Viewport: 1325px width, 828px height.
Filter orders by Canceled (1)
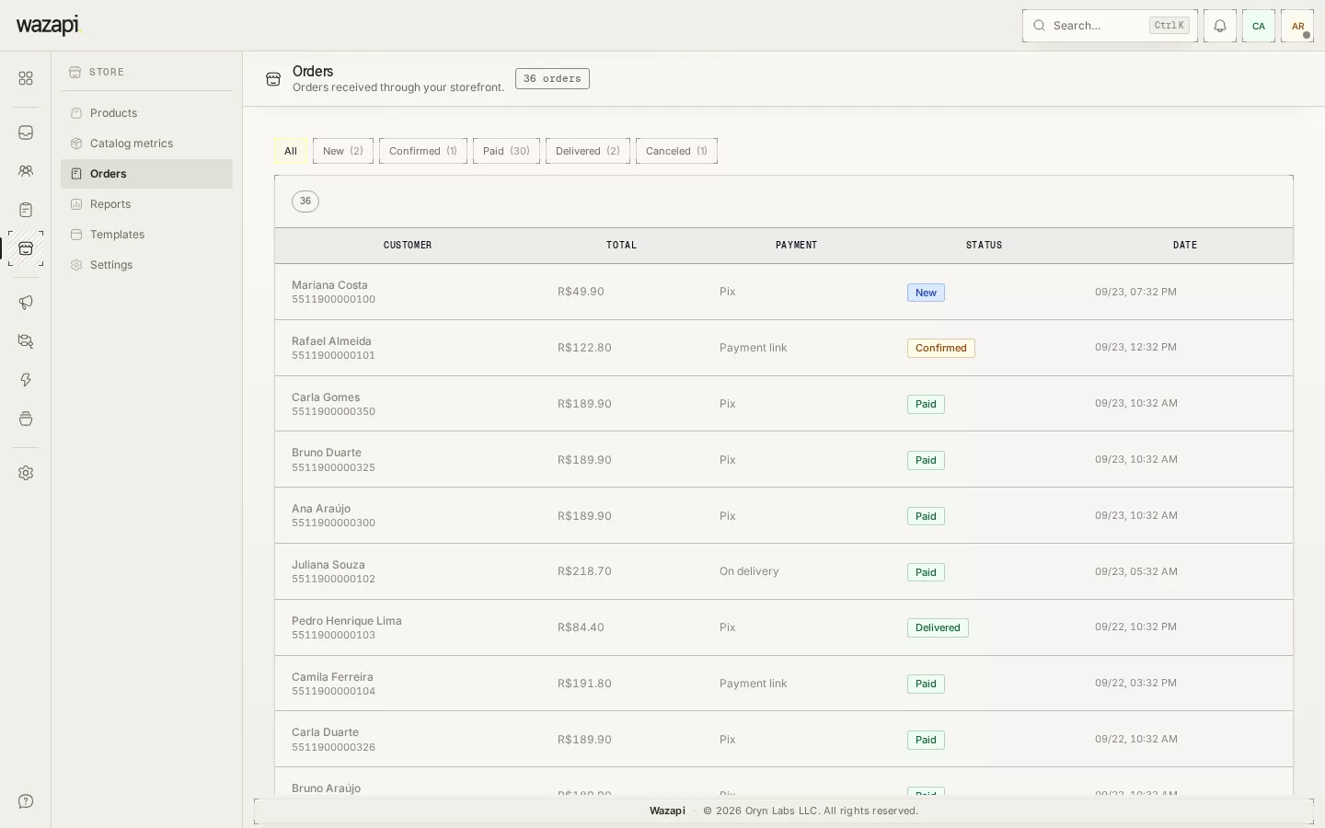coord(676,151)
